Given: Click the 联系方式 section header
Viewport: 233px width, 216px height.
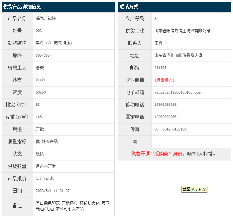Looking at the screenshot, I should (x=129, y=7).
